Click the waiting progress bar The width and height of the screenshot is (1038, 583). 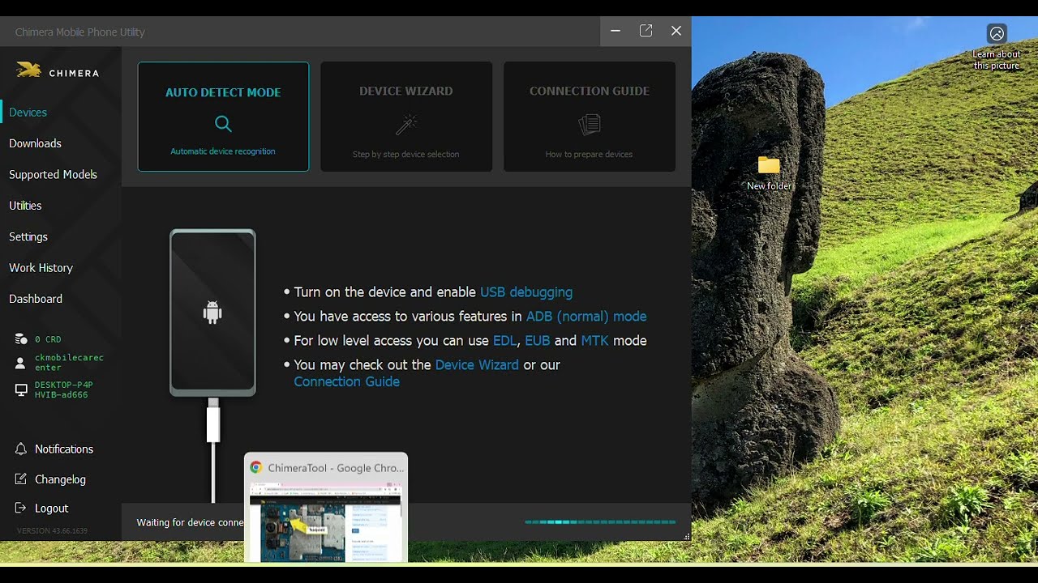click(x=600, y=522)
